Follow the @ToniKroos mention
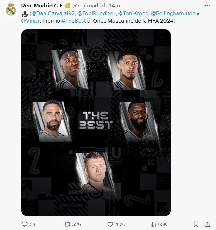216x230 pixels. coord(133,13)
